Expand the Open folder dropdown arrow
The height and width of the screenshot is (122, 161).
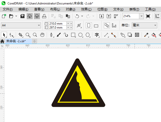(x=16, y=16)
